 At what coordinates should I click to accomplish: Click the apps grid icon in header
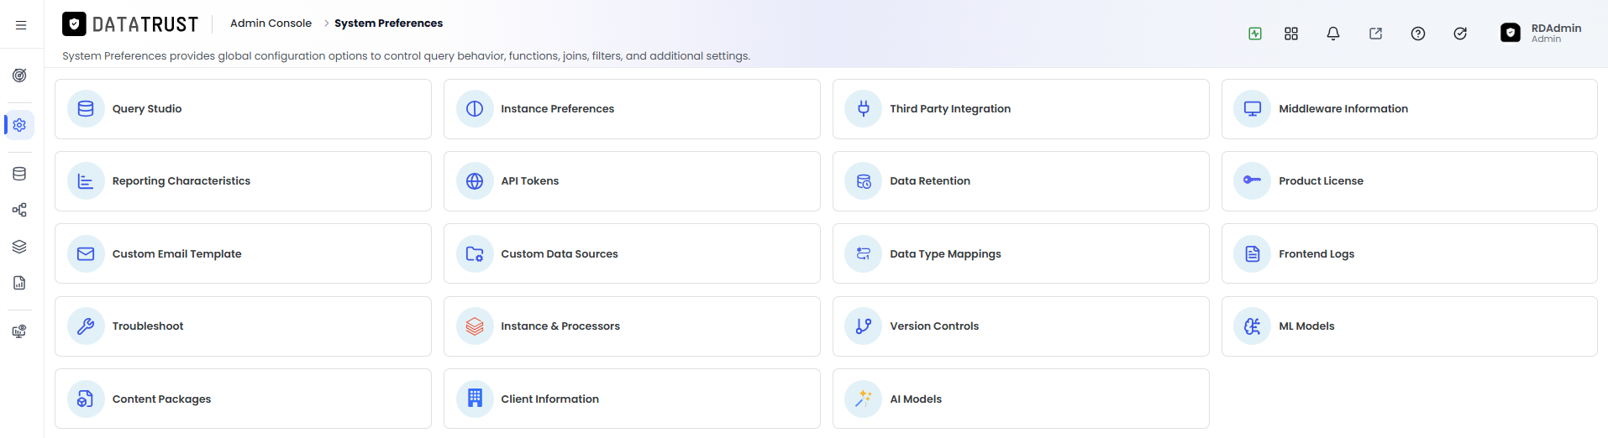tap(1291, 34)
